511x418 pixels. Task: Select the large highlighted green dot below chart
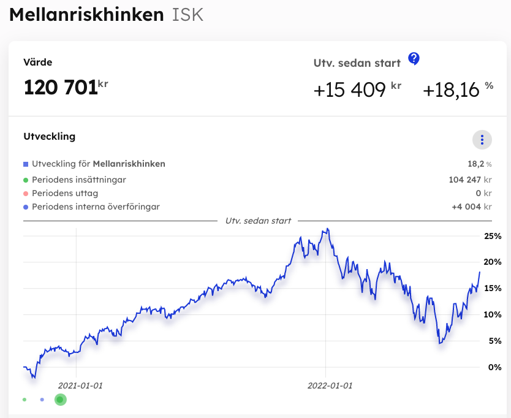pyautogui.click(x=60, y=400)
